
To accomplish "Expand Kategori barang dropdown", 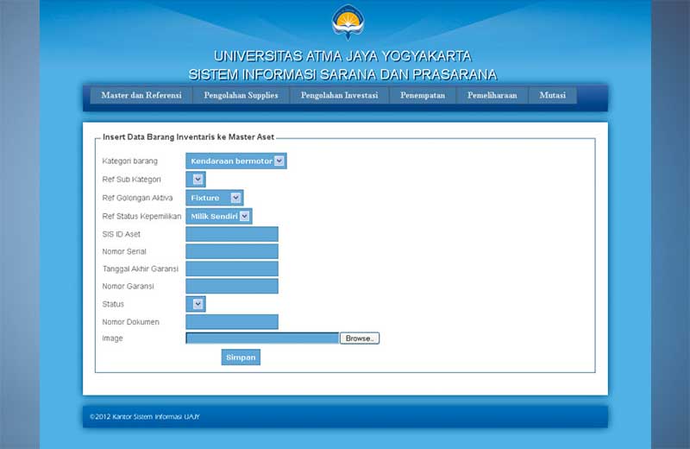I will (x=235, y=161).
